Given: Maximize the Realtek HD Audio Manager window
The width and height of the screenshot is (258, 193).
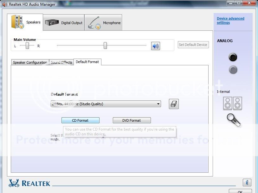Looking at the screenshot, I should [x=239, y=3].
